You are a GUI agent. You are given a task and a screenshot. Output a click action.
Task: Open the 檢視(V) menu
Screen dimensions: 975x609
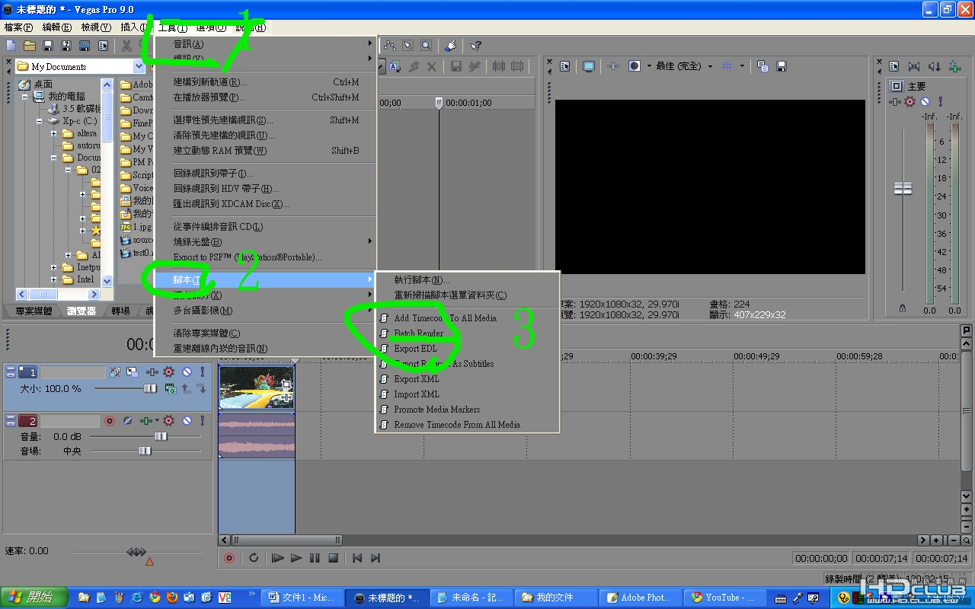point(96,27)
